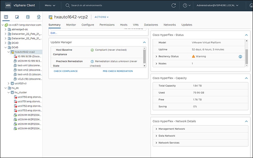This screenshot has width=253, height=158.
Task: Expand the Nodes row
Action: (156, 64)
